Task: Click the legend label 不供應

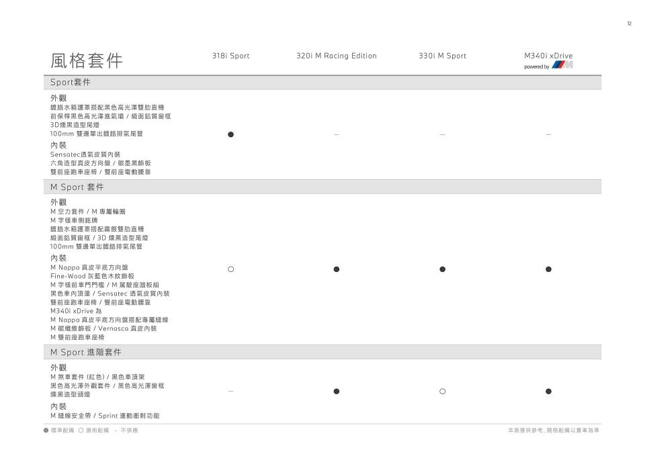Action: (129, 430)
